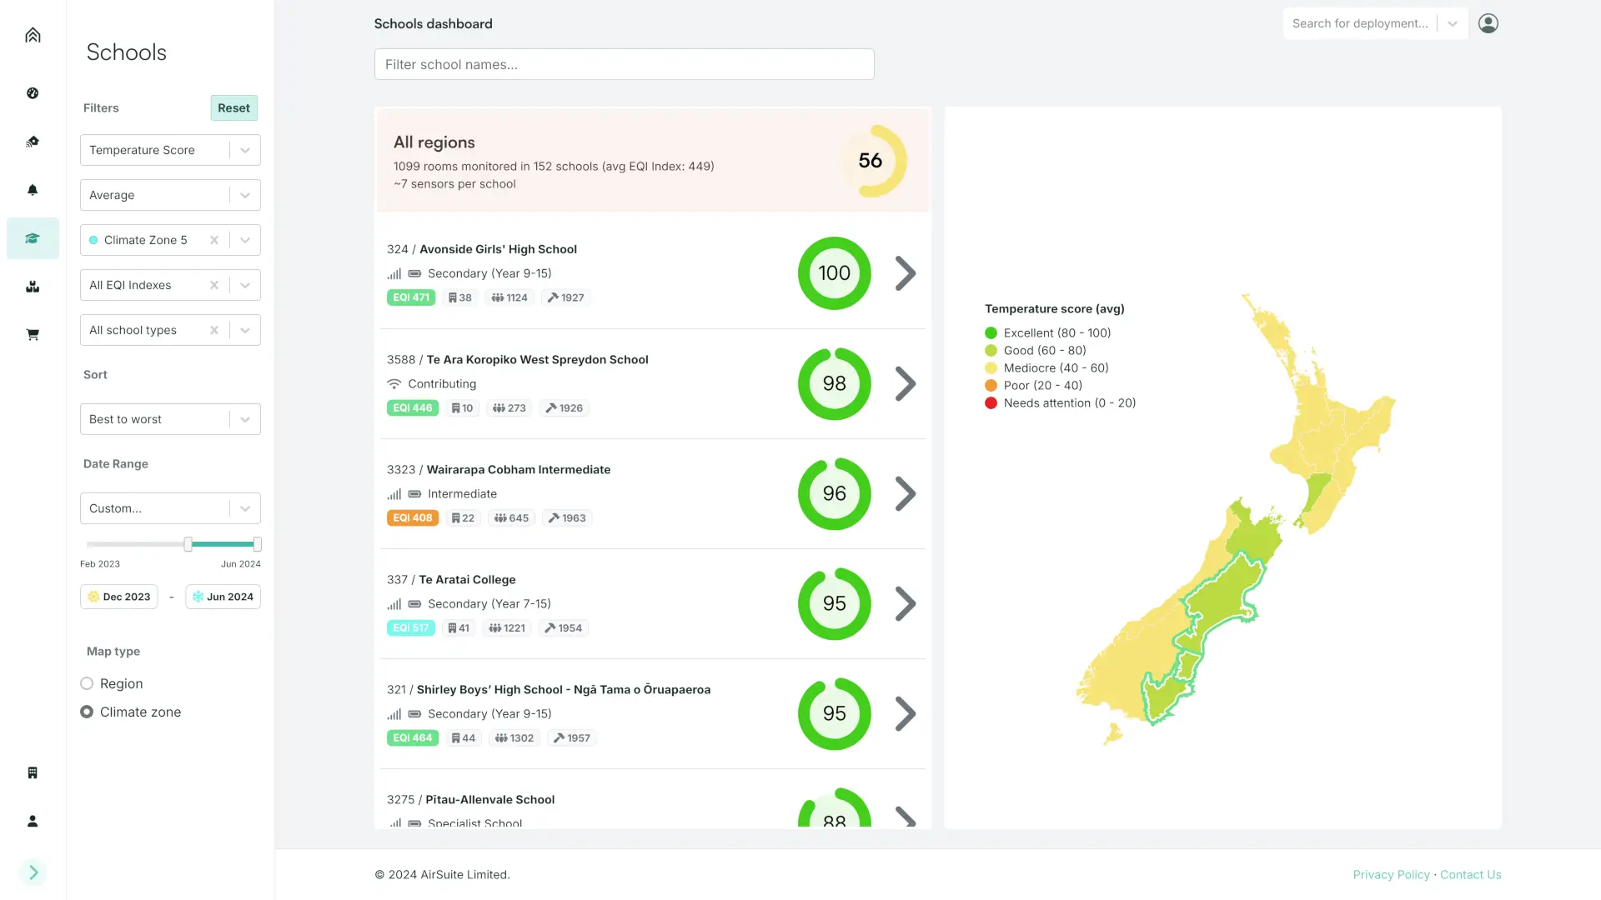Click the EQI 517 cyan badge
Screen dimensions: 1601x900
click(x=411, y=628)
